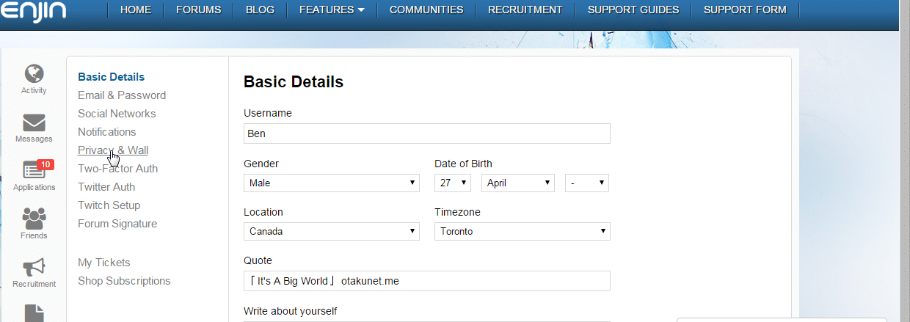Click the Username input field
Image resolution: width=910 pixels, height=322 pixels.
(x=427, y=133)
